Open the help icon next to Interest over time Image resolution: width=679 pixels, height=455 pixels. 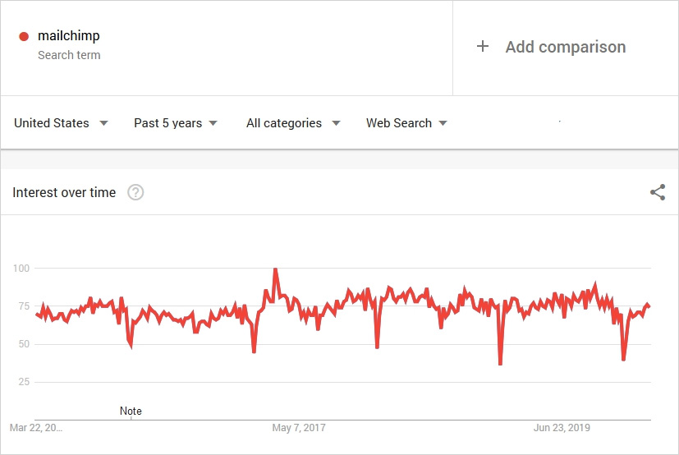(136, 192)
